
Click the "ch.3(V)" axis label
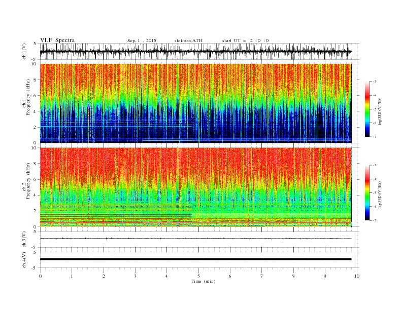coord(24,240)
